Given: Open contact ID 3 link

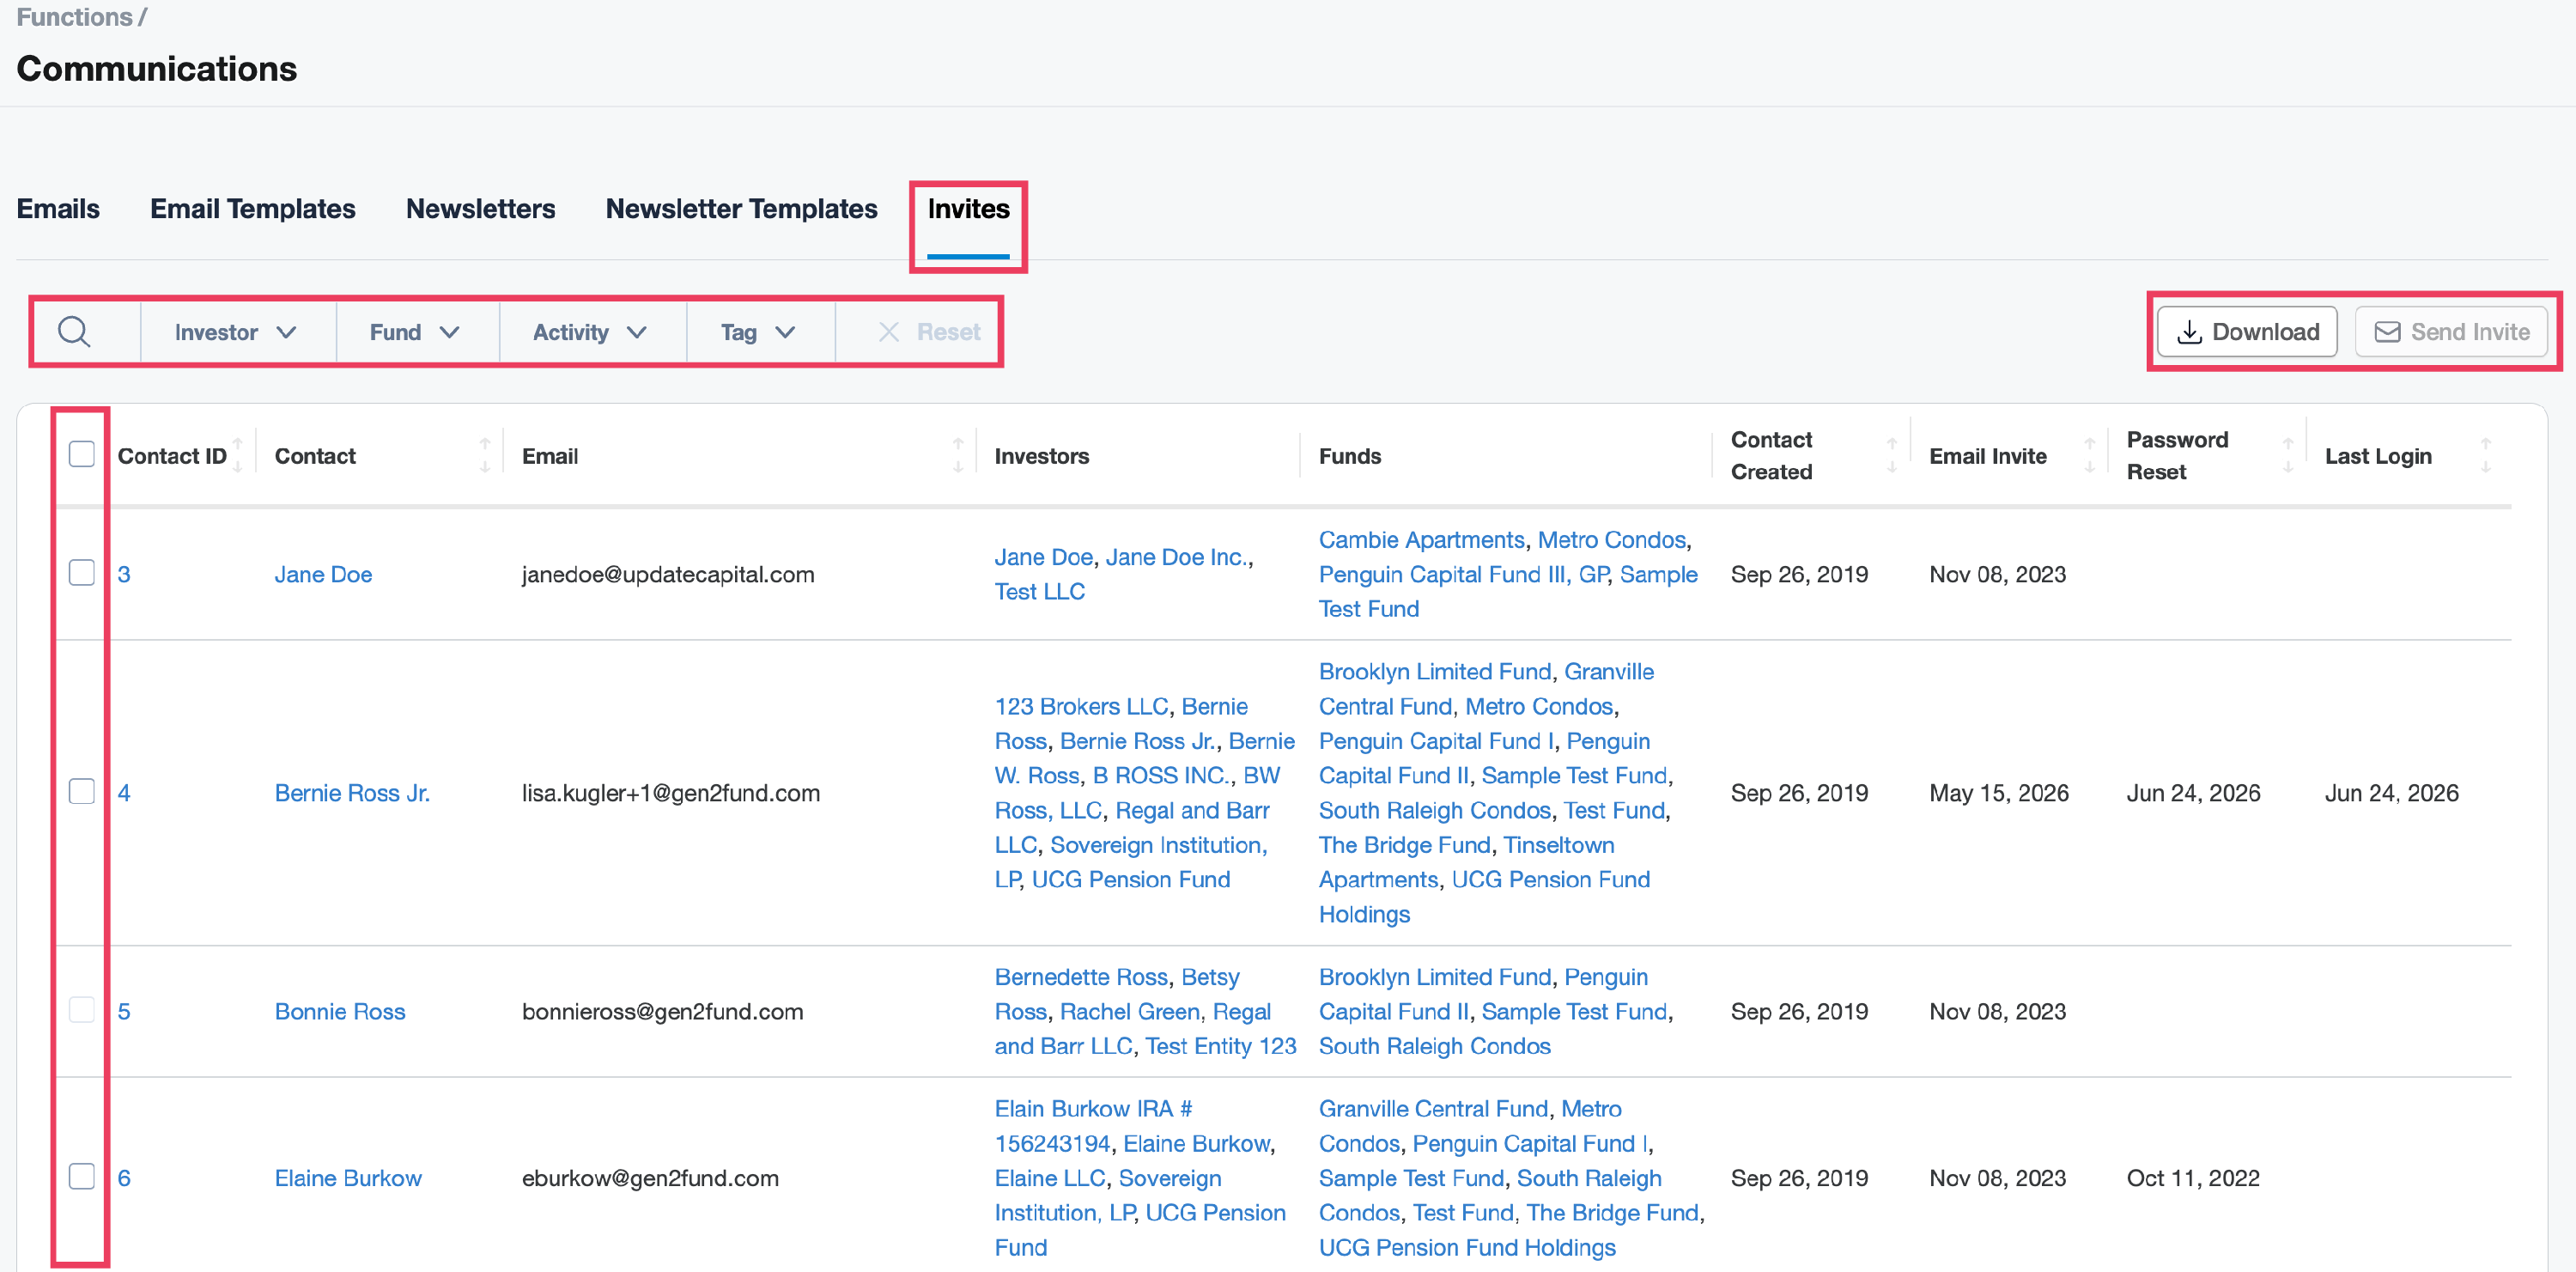Looking at the screenshot, I should [124, 574].
